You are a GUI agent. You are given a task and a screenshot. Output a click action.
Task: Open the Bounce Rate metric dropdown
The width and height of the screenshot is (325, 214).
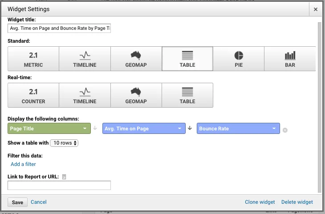[238, 129]
